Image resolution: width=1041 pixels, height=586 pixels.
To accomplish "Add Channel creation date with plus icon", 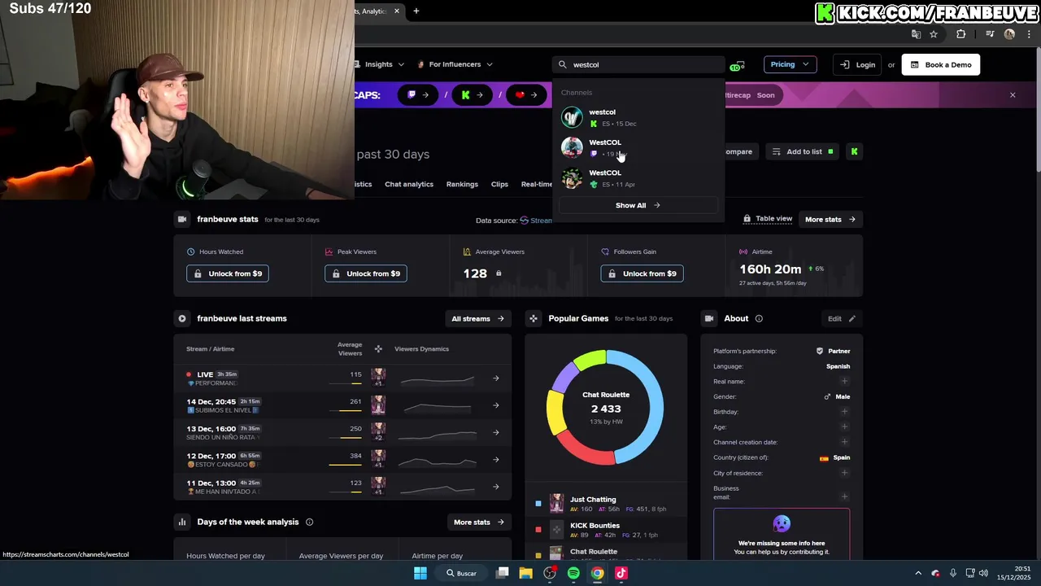I will coord(844,442).
